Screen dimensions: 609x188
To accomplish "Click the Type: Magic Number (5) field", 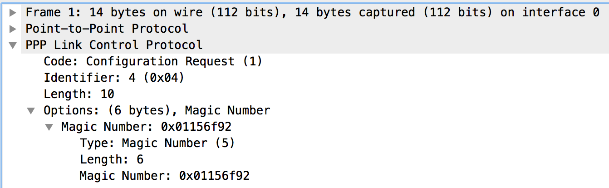I will pyautogui.click(x=157, y=143).
